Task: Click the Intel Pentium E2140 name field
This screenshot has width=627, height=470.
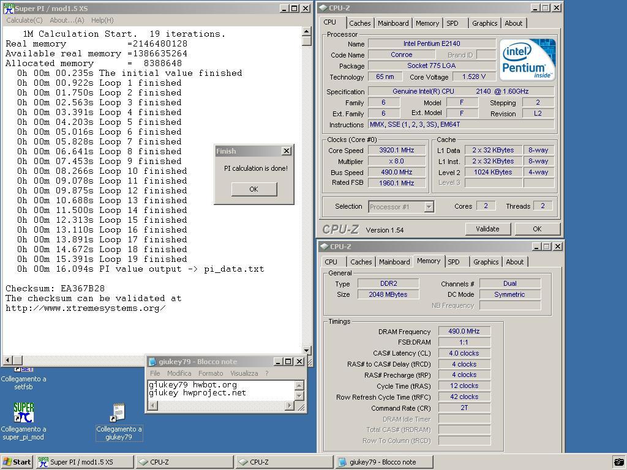Action: click(432, 43)
